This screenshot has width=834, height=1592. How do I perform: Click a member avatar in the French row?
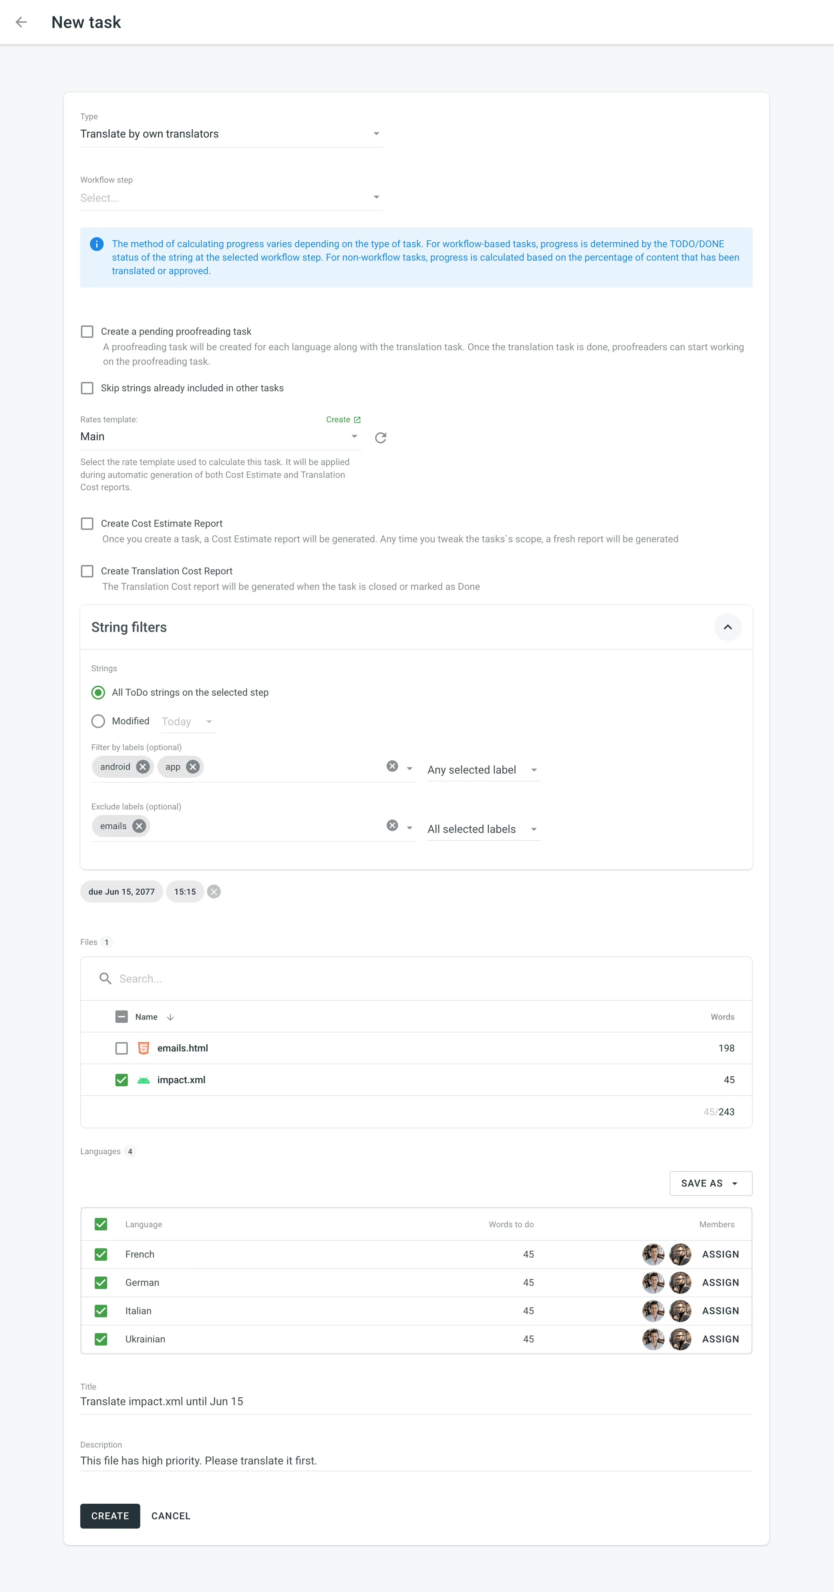coord(653,1254)
